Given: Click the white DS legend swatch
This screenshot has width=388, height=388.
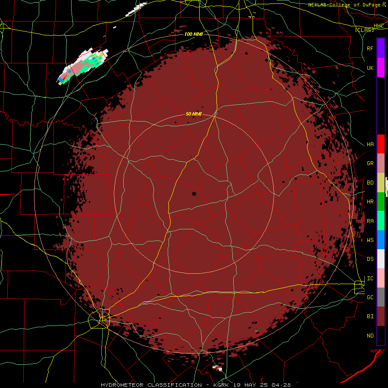Looking at the screenshot, I should tap(381, 259).
